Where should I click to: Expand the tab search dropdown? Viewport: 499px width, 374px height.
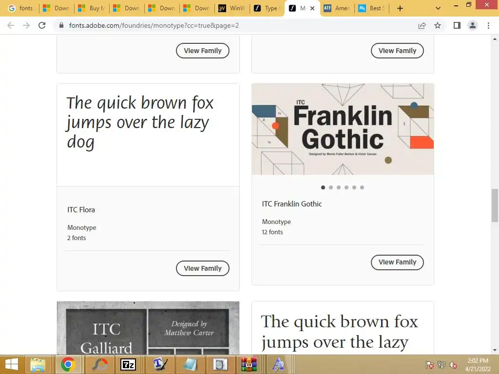[438, 8]
